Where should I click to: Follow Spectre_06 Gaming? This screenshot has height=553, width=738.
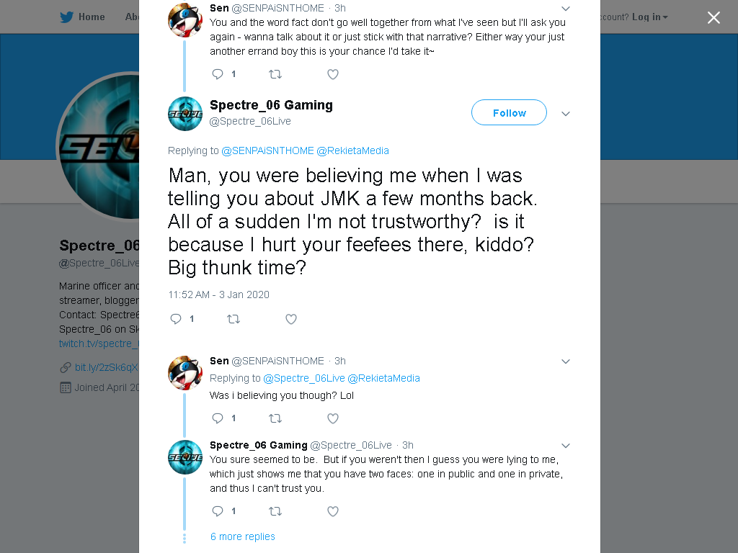tap(509, 113)
